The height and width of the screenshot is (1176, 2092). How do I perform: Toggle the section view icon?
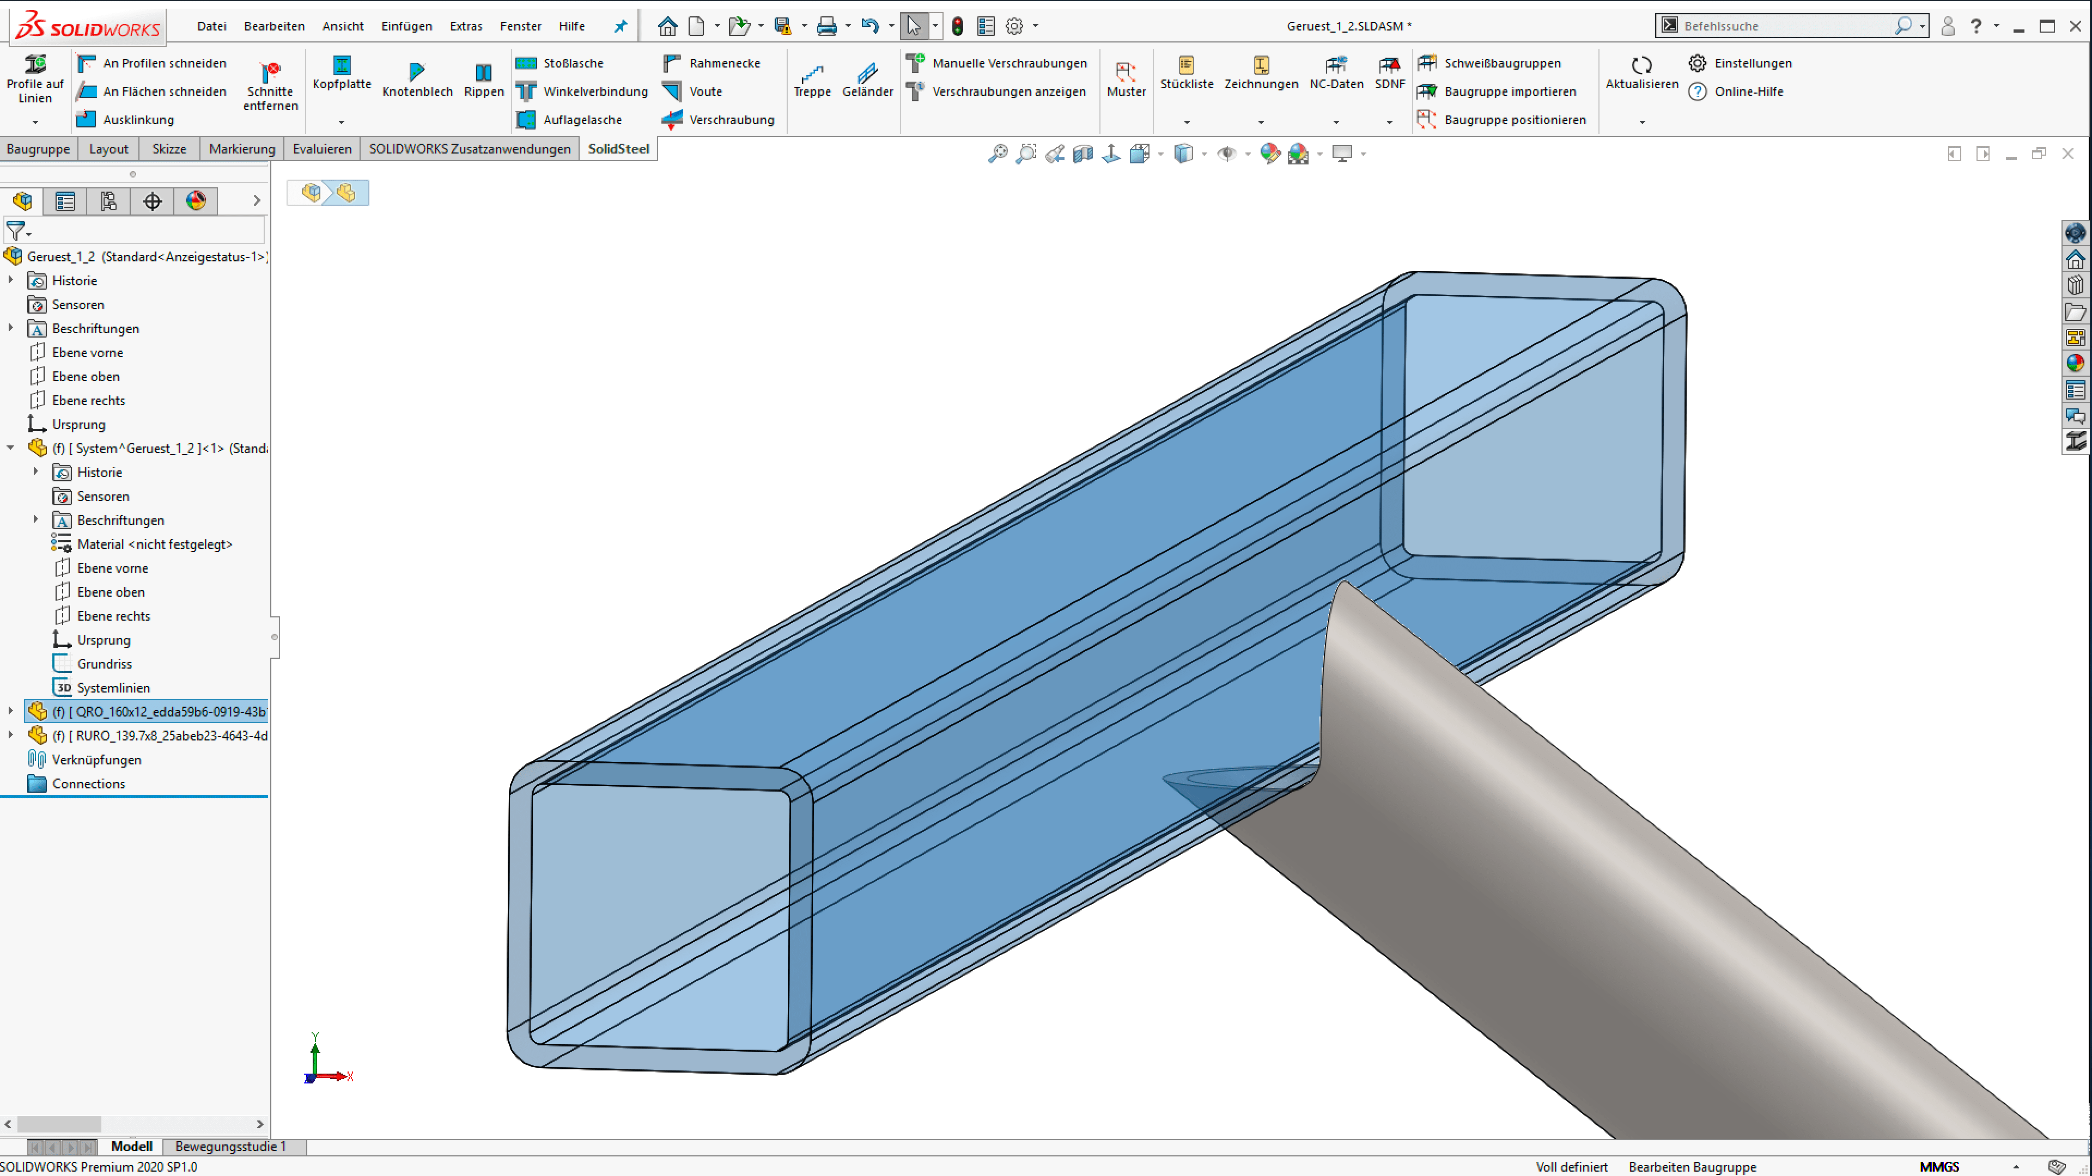tap(1083, 154)
